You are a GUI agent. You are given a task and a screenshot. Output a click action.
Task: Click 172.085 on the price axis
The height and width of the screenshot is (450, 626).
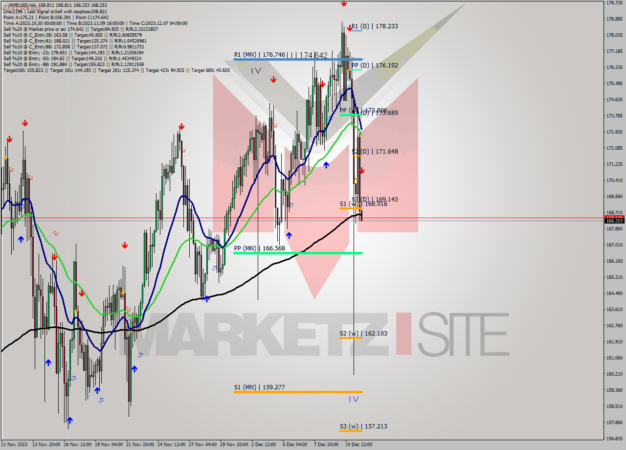click(614, 148)
